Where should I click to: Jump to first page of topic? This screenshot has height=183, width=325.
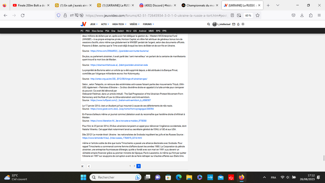coord(83,166)
